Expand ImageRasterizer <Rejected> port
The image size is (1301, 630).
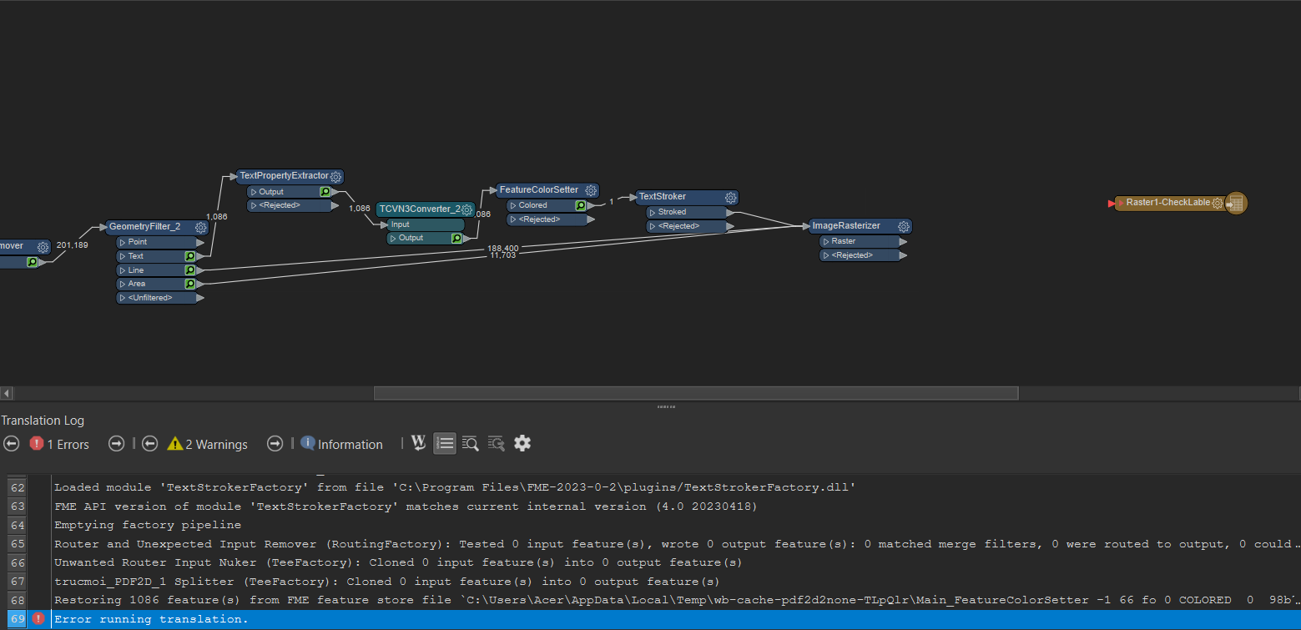(x=825, y=255)
